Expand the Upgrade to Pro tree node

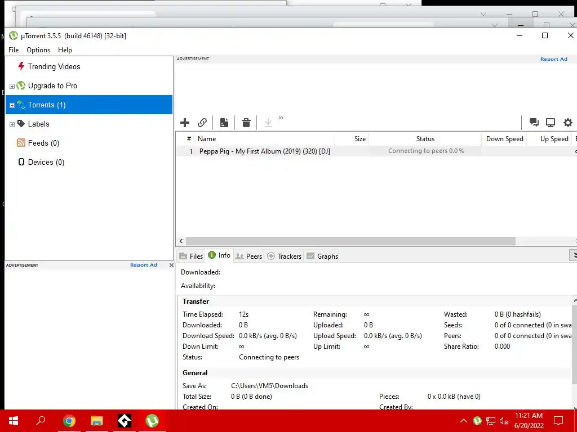pyautogui.click(x=12, y=86)
